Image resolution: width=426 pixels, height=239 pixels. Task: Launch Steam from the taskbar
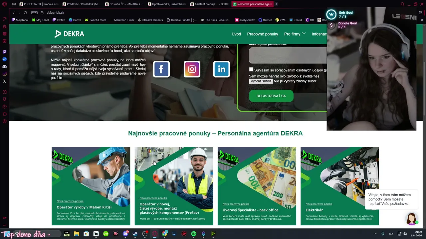coord(135,234)
